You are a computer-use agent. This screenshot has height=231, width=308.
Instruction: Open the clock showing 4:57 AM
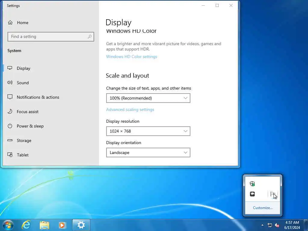pos(292,225)
